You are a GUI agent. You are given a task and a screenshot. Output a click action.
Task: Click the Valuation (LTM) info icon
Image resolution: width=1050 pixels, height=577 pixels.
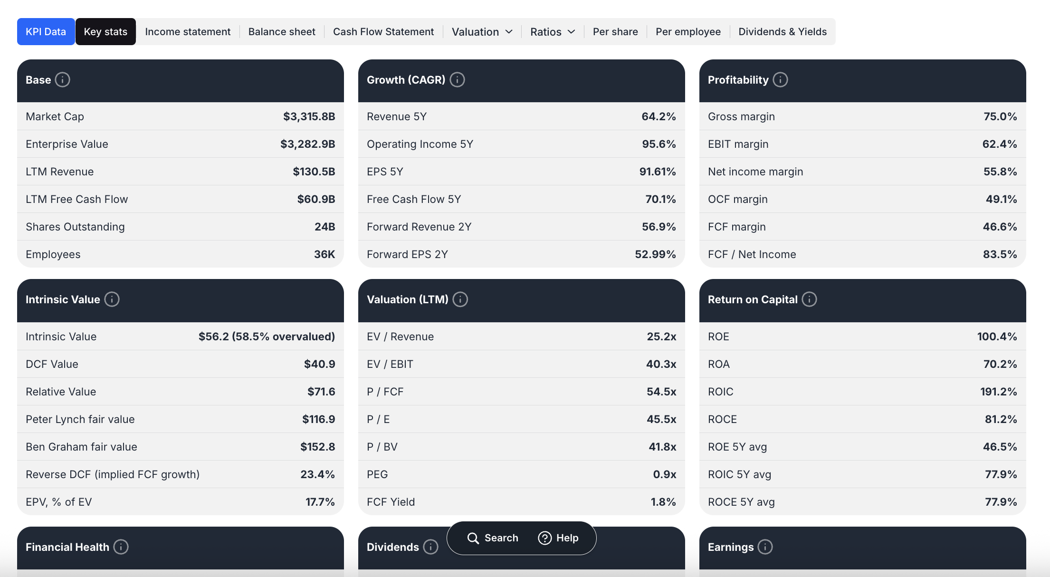pos(459,299)
